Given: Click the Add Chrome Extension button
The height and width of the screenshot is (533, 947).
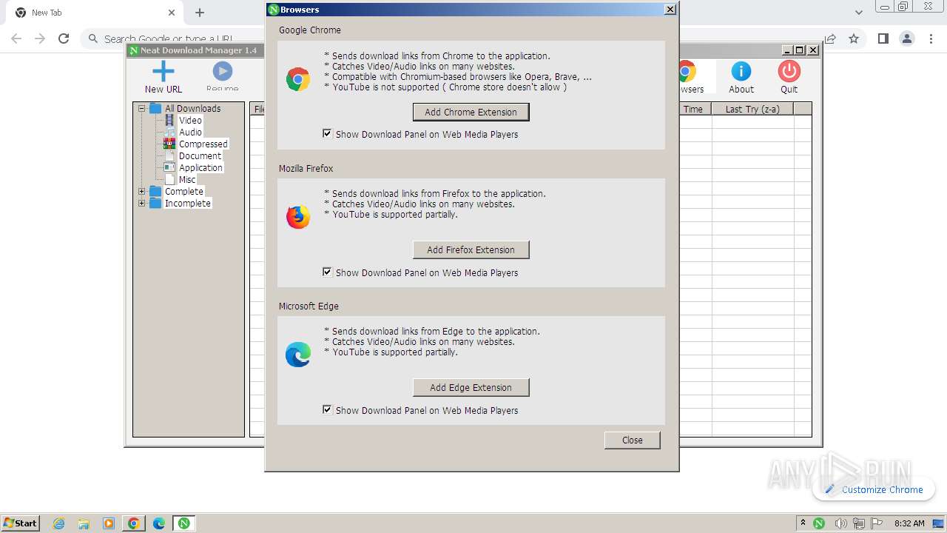Looking at the screenshot, I should tap(471, 112).
